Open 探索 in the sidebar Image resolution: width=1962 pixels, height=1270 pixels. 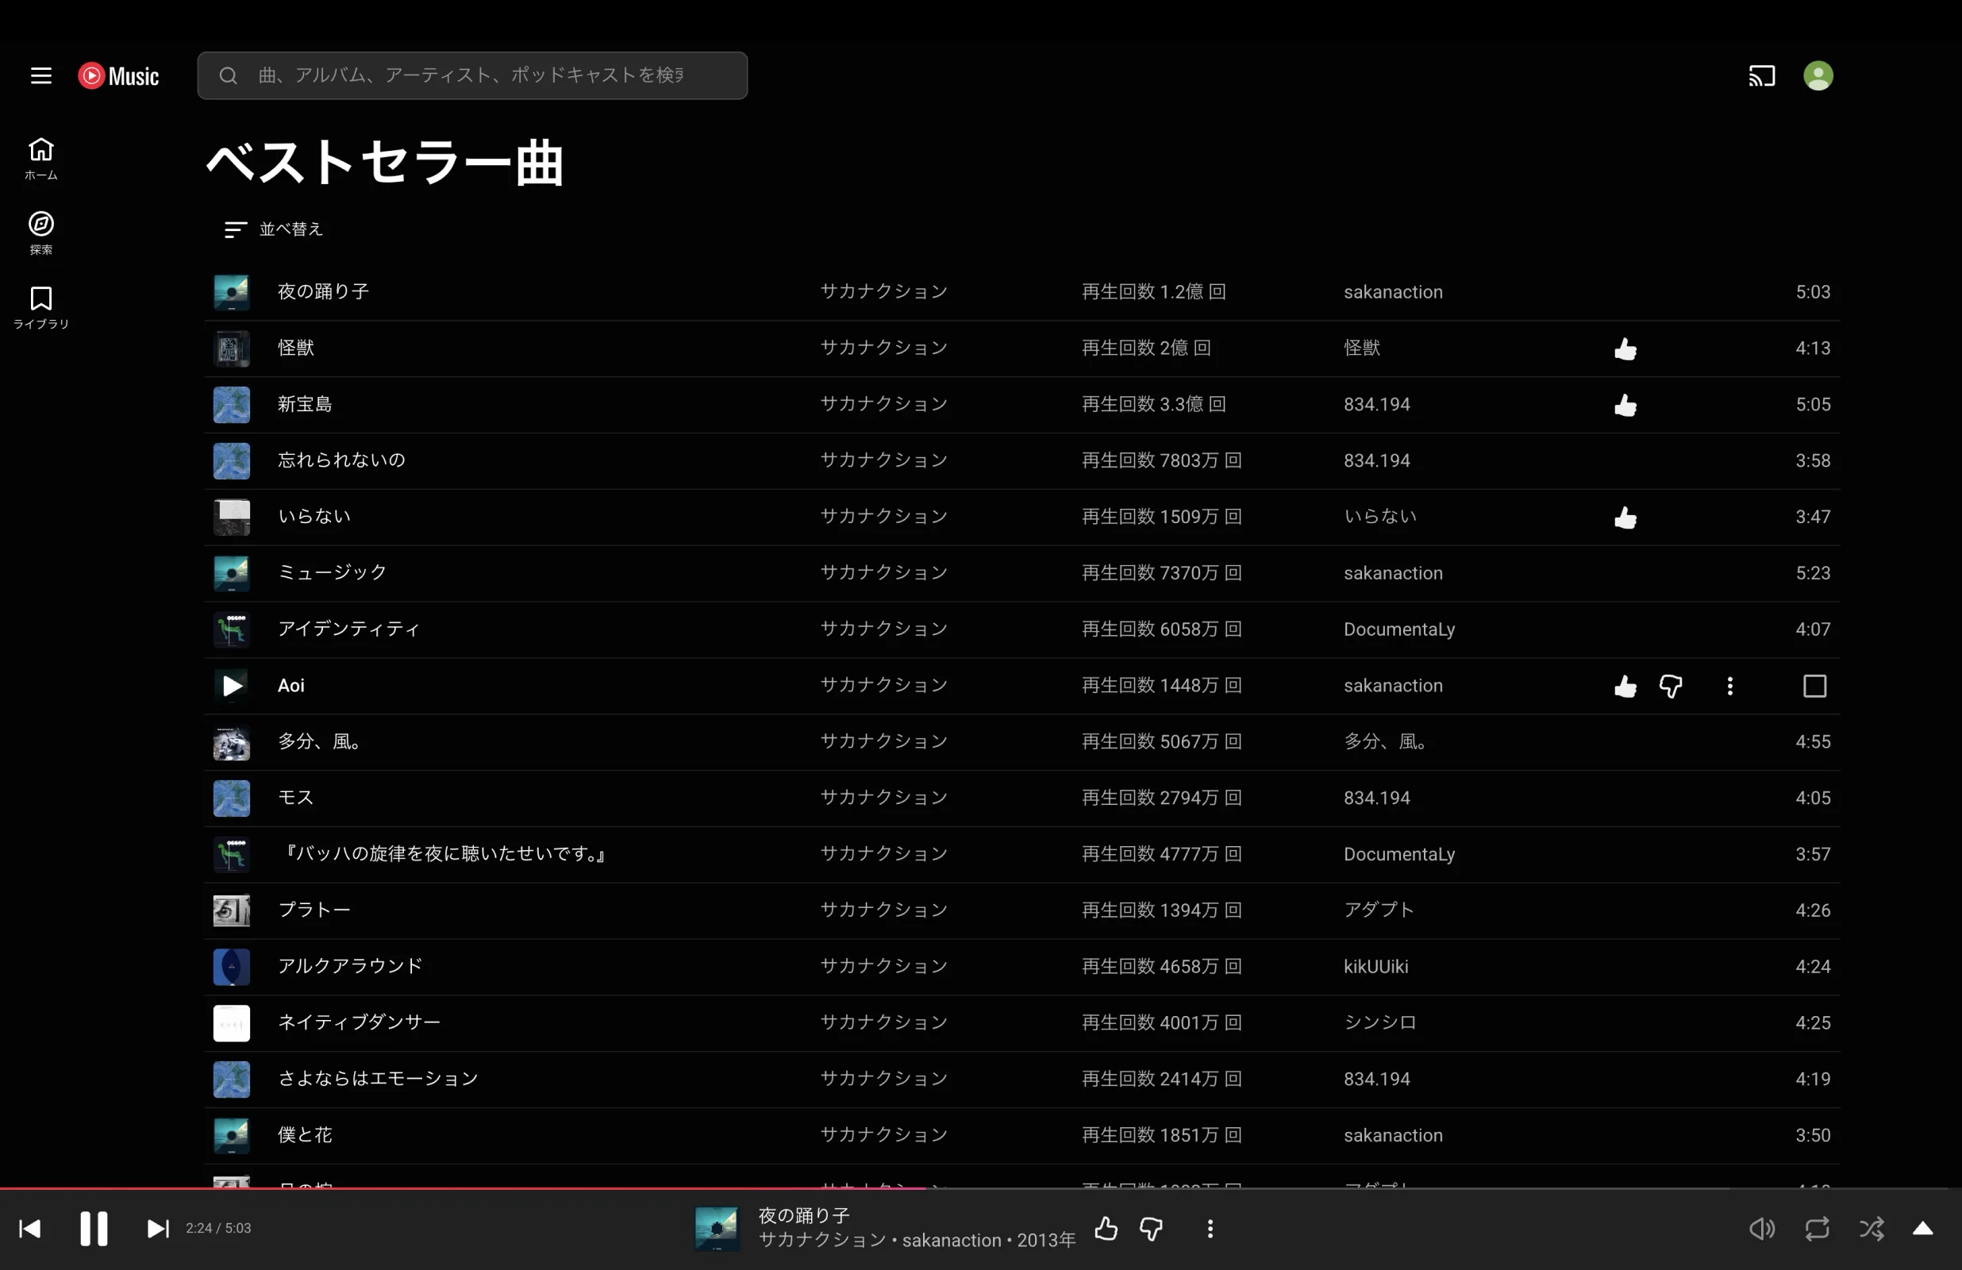point(41,233)
